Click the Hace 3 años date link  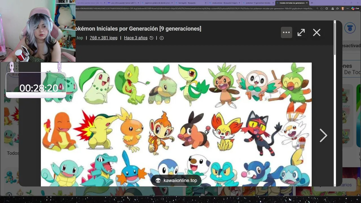pyautogui.click(x=136, y=38)
